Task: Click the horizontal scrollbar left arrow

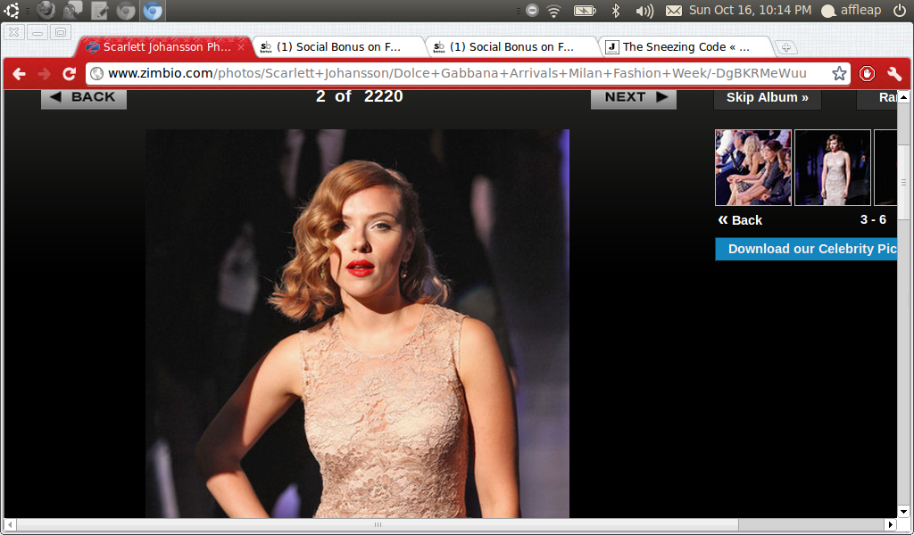Action: 11,524
